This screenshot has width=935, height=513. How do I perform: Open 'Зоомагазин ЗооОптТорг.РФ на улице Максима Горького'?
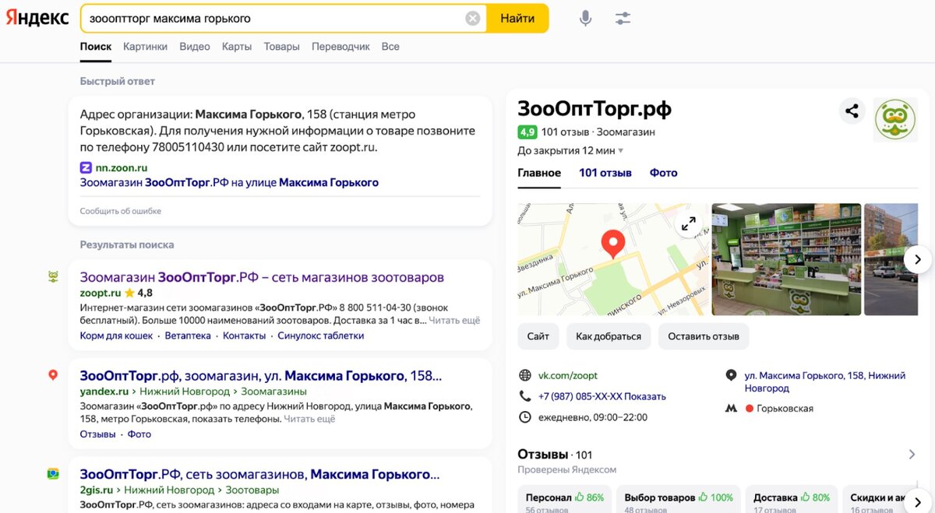[x=229, y=182]
